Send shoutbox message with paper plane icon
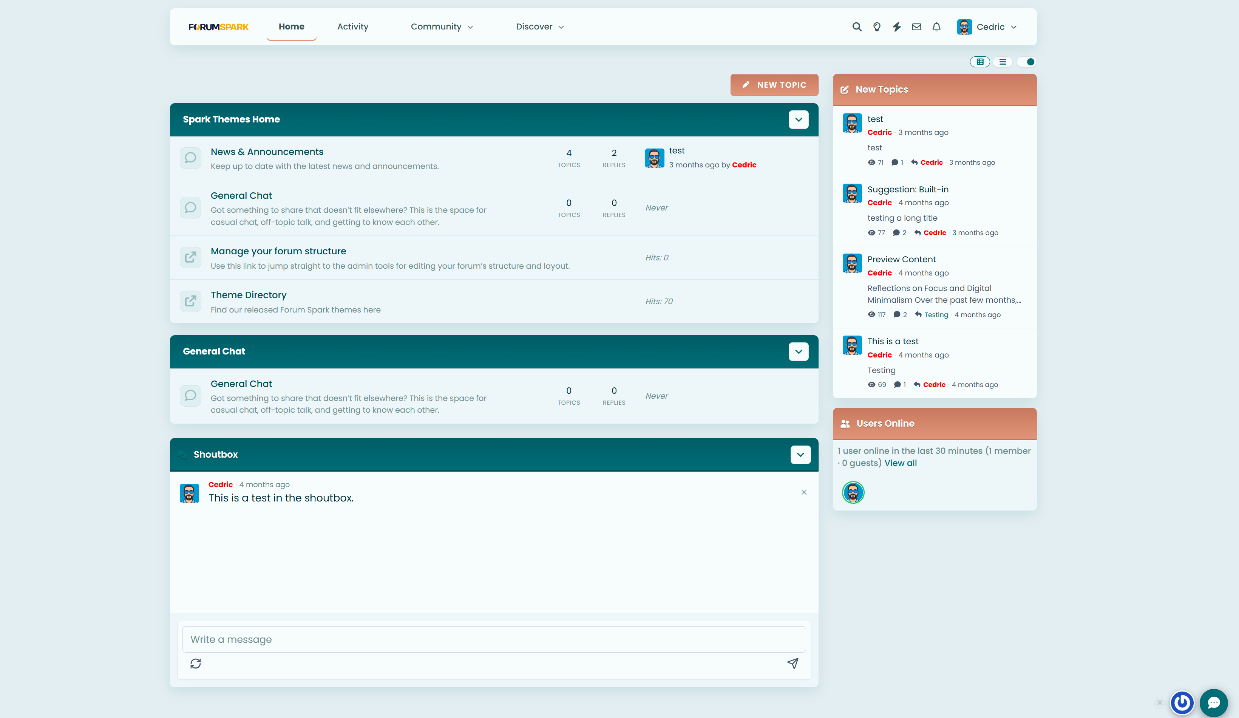The height and width of the screenshot is (718, 1239). (x=793, y=664)
